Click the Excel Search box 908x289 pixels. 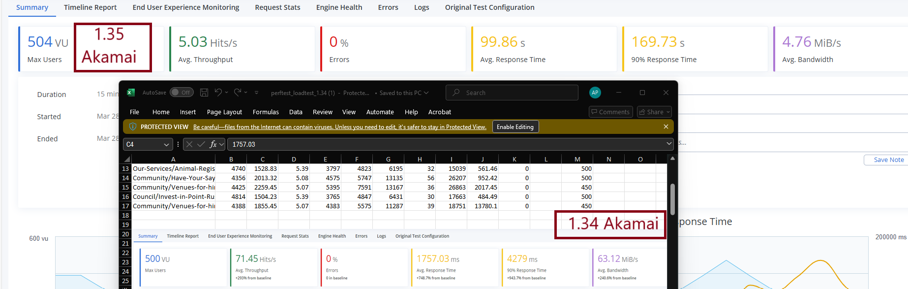point(512,93)
